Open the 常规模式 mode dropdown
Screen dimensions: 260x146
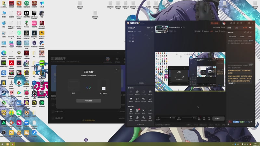[x=132, y=28]
